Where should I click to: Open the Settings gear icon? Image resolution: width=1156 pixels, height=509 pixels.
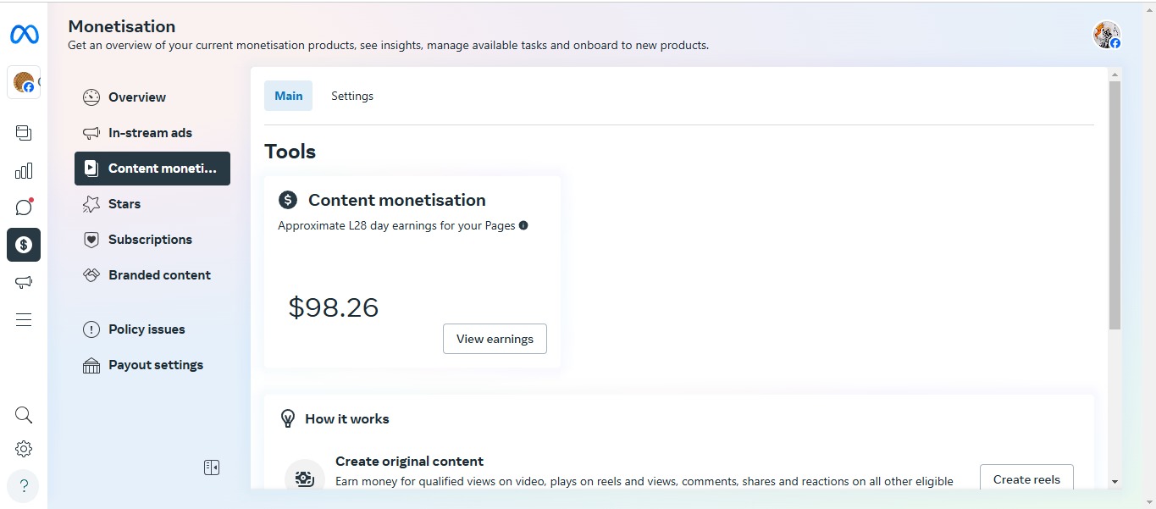[x=23, y=448]
